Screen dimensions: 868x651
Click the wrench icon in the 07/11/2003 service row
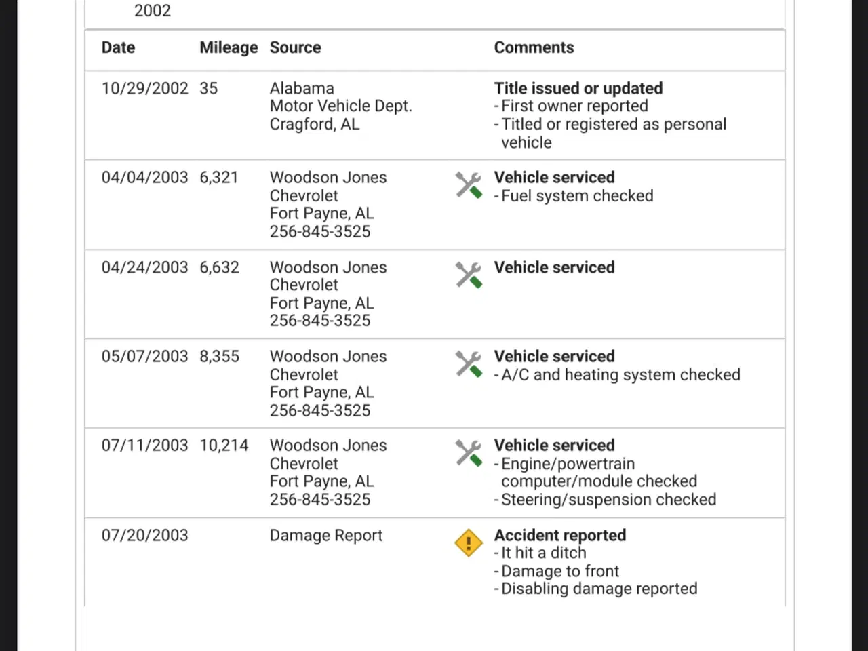pos(469,453)
